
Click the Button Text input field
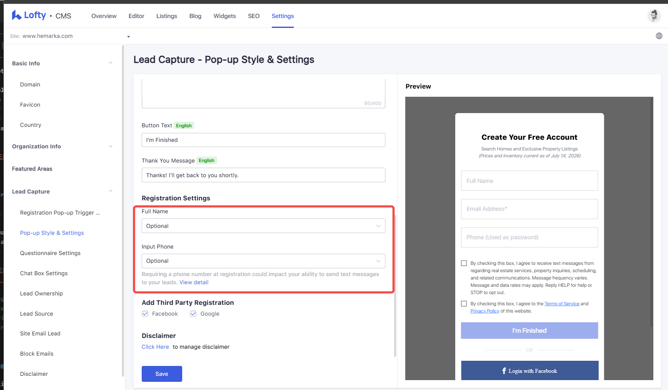tap(263, 140)
